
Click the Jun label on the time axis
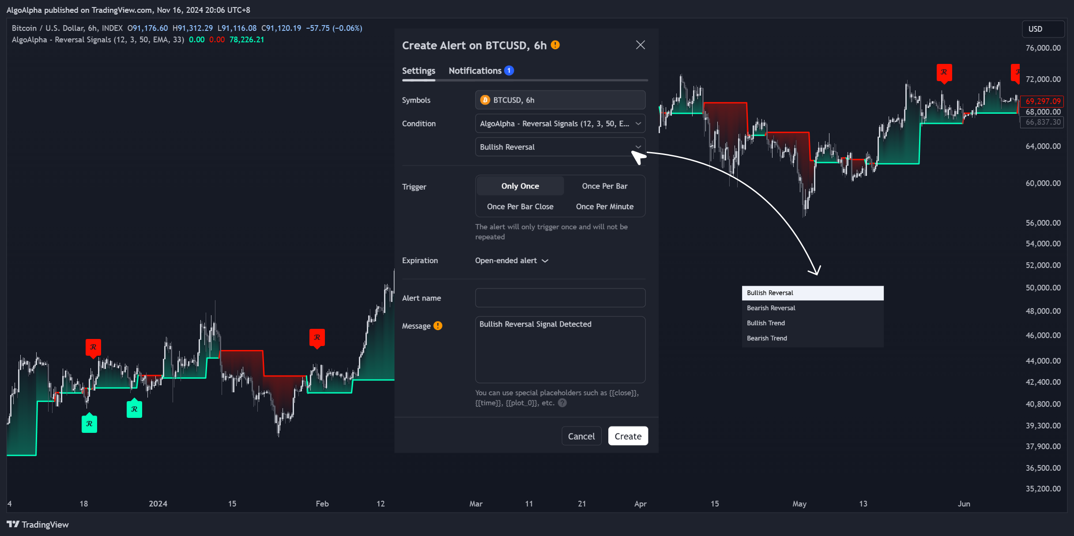964,504
